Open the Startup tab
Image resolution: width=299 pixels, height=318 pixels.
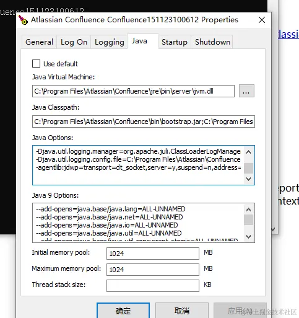175,42
